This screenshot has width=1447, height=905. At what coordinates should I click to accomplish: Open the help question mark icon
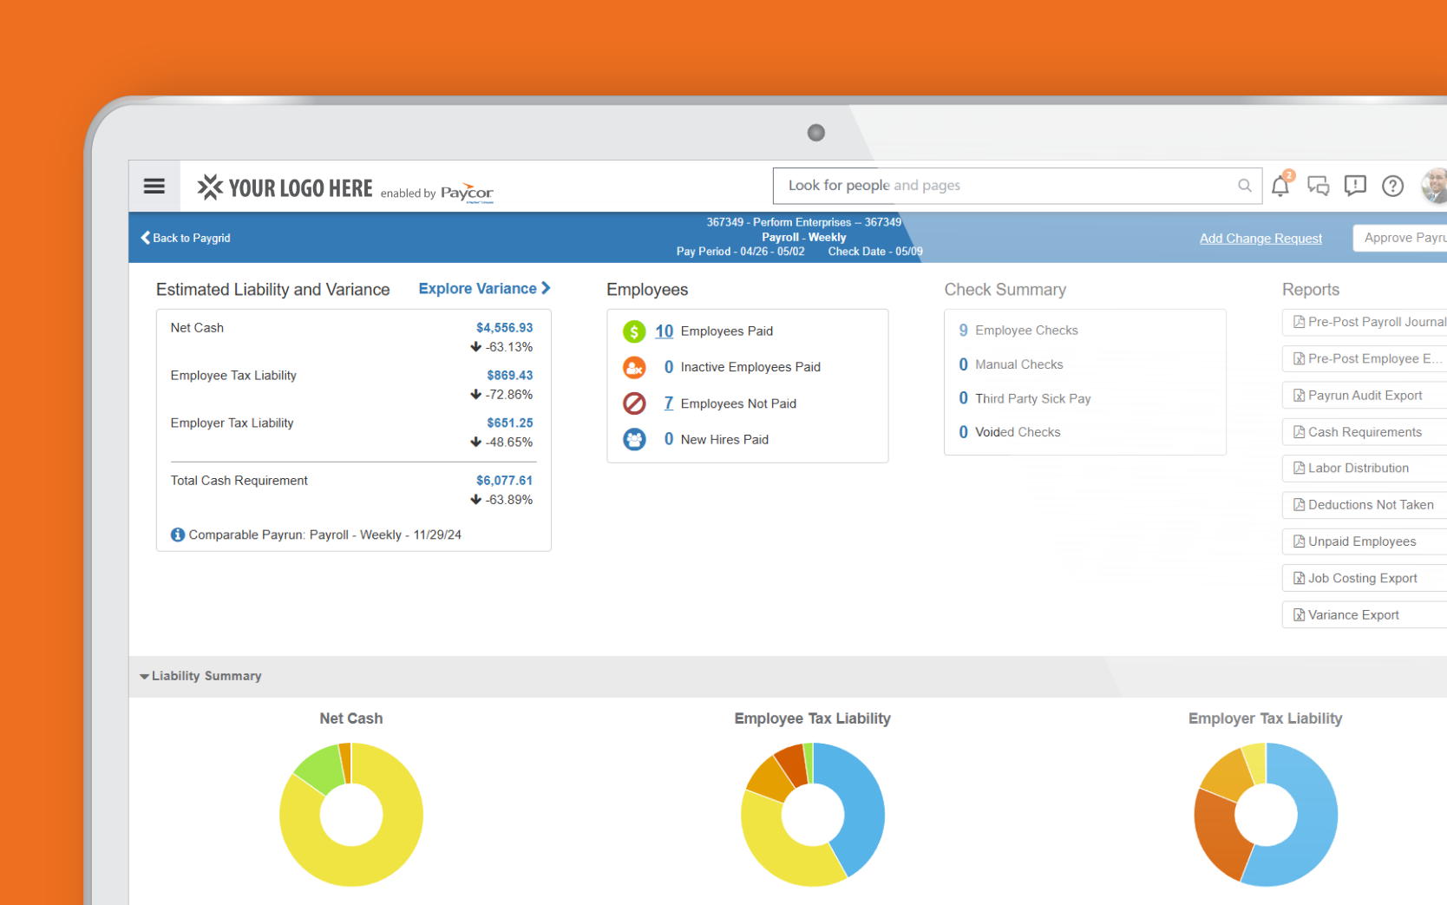[1392, 186]
